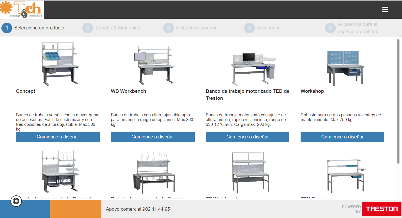Select the Seleccione un producto step

point(39,28)
